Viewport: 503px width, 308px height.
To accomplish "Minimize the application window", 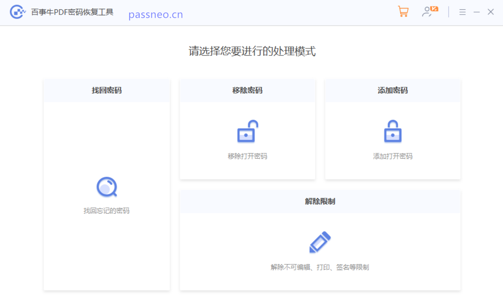I will [477, 12].
